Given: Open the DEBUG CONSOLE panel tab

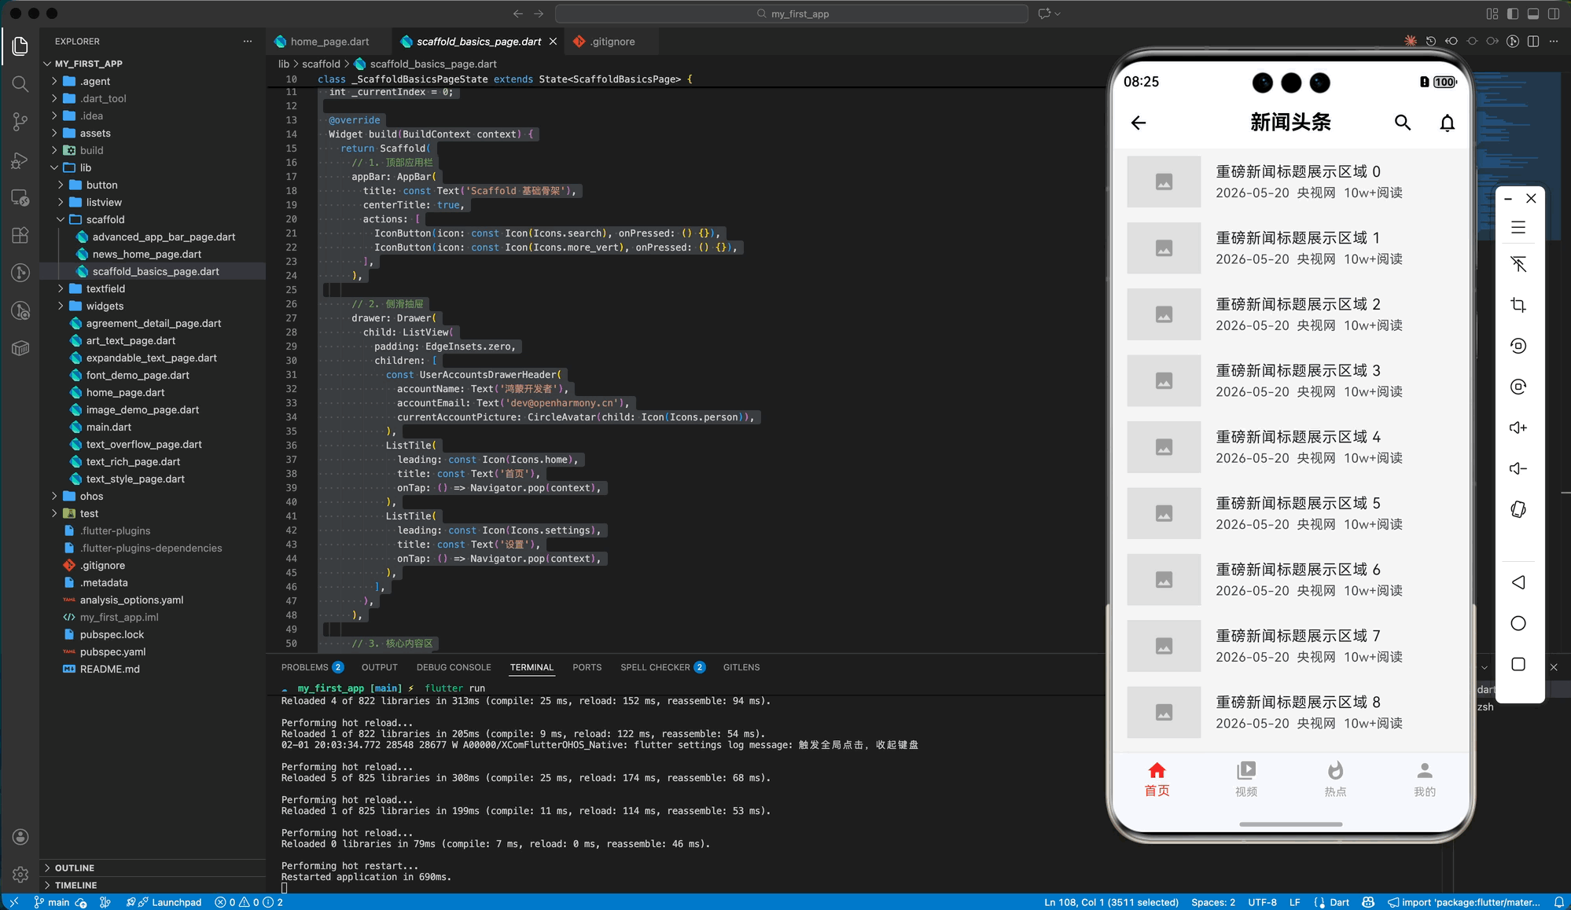Looking at the screenshot, I should 454,667.
